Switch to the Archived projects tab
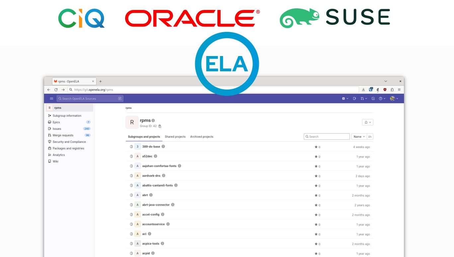Screen dimensions: 454x257 201,137
